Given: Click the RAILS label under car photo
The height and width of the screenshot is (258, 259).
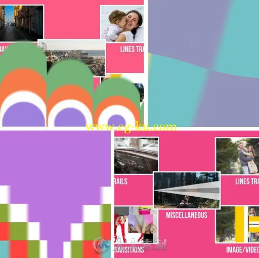Looking at the screenshot, I should click(x=121, y=181).
